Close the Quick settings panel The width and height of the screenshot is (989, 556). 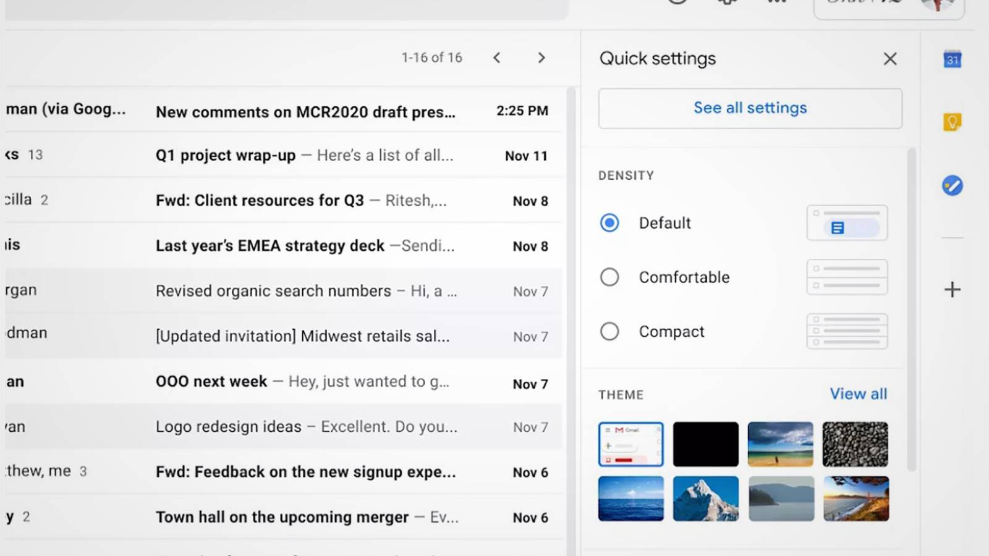point(889,59)
